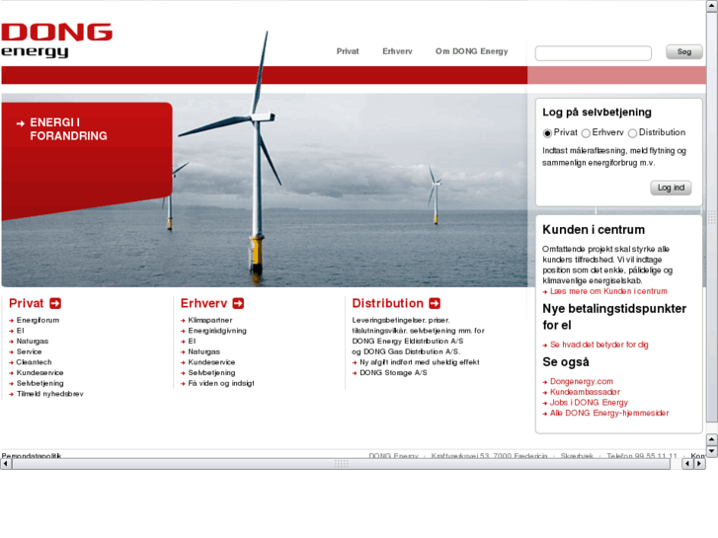Open Energiforum link under Privat

point(38,320)
